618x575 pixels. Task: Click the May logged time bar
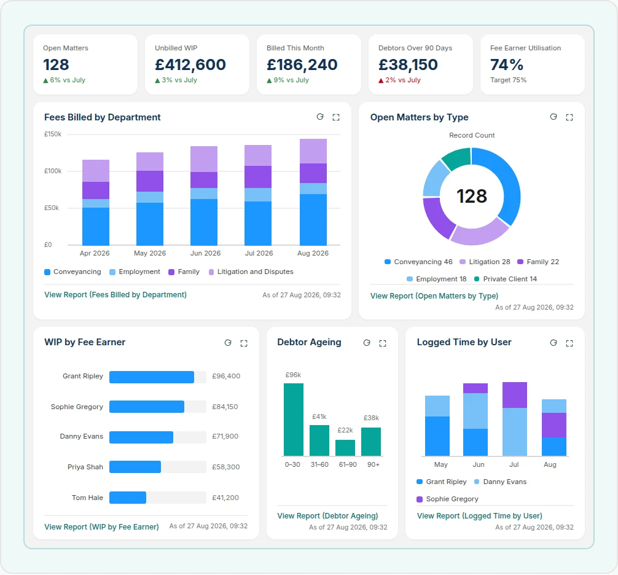(x=437, y=426)
